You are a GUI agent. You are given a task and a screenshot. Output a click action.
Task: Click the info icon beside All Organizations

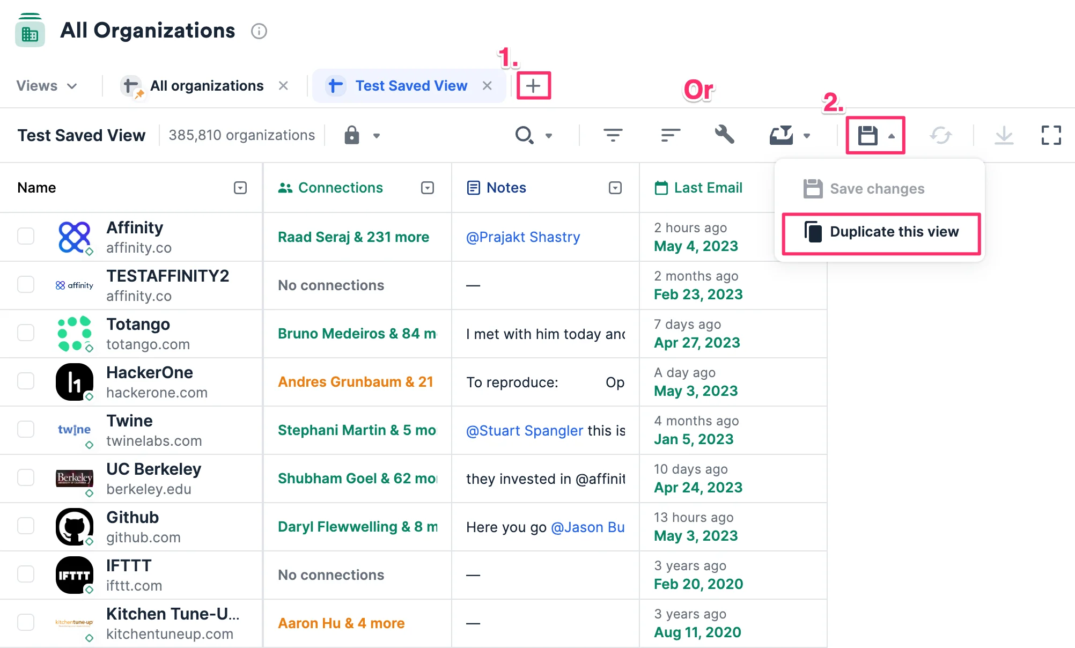(x=259, y=31)
